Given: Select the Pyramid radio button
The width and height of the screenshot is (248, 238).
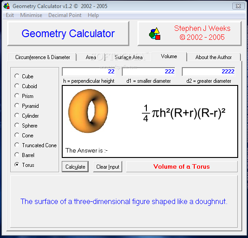Looking at the screenshot, I should click(x=17, y=106).
